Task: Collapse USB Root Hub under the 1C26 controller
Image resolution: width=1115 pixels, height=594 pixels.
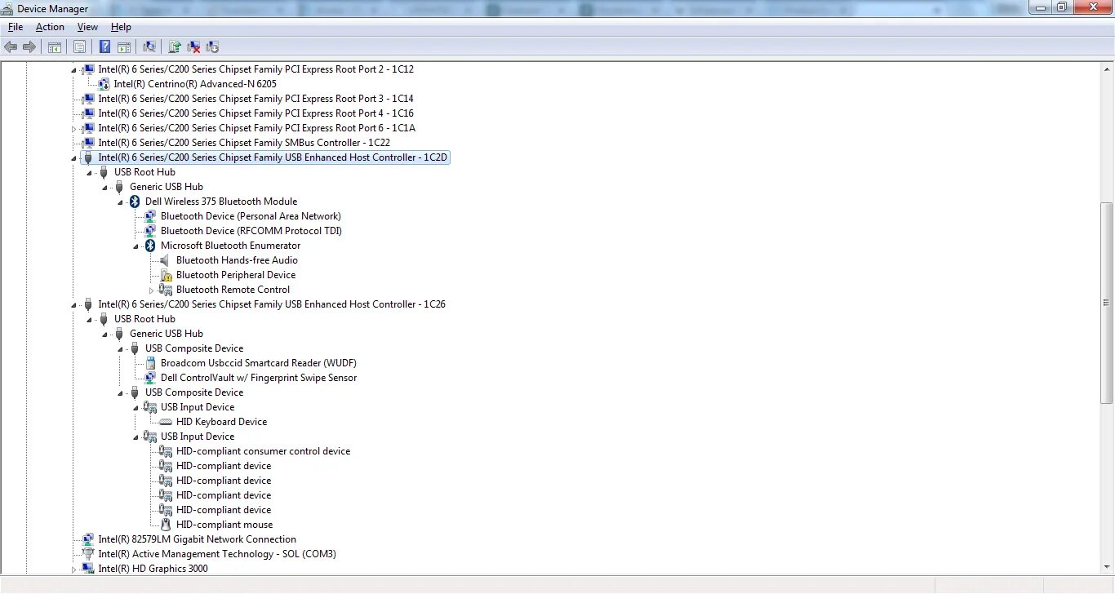Action: (89, 320)
